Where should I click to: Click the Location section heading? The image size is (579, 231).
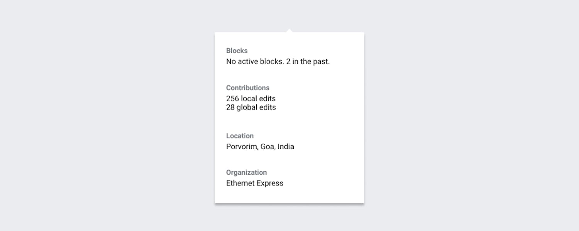240,136
